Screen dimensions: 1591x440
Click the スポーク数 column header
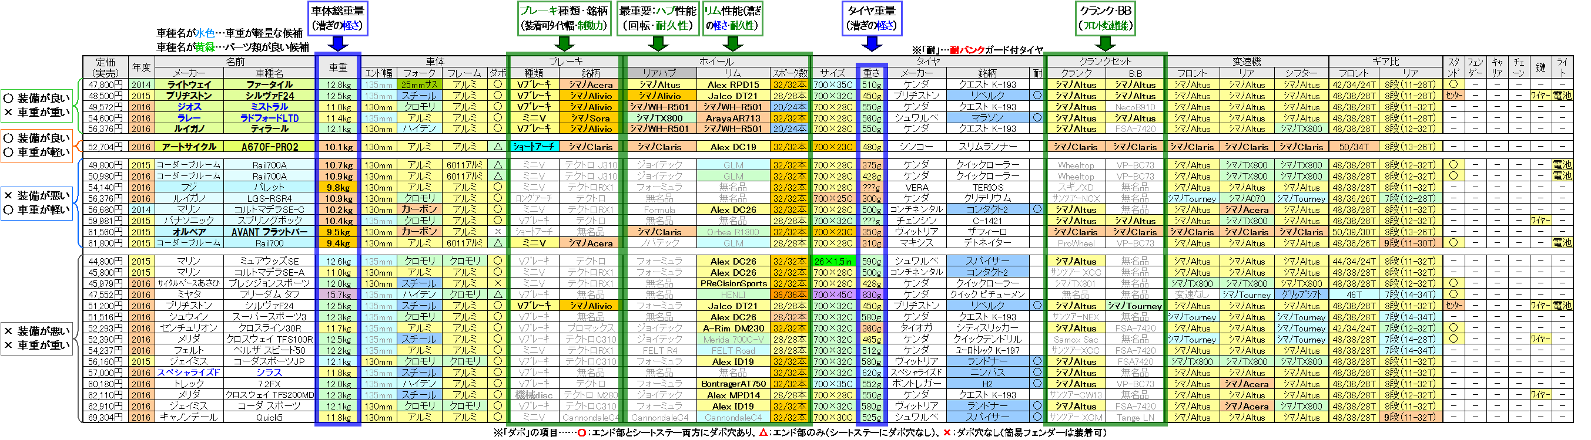(x=789, y=73)
